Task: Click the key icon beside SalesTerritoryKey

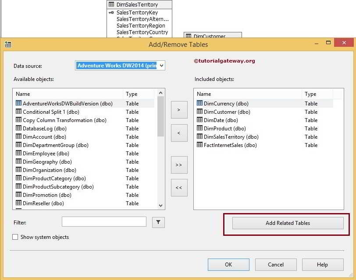Action: tap(111, 13)
